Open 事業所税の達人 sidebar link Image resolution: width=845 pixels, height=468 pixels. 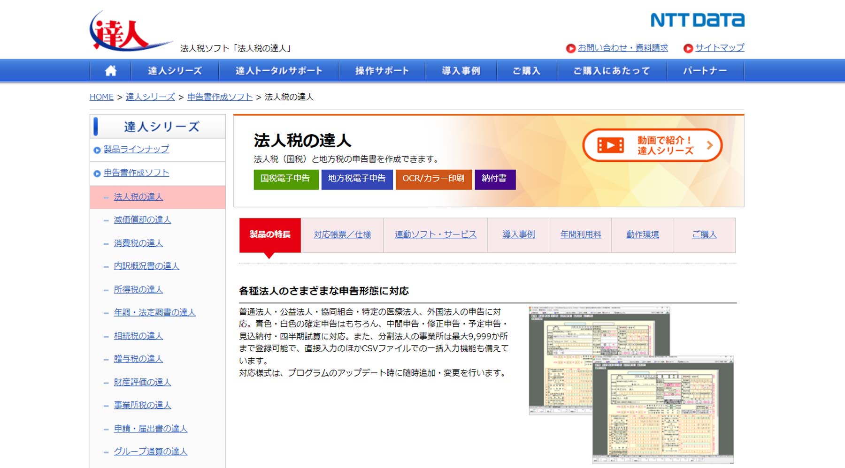coord(142,405)
